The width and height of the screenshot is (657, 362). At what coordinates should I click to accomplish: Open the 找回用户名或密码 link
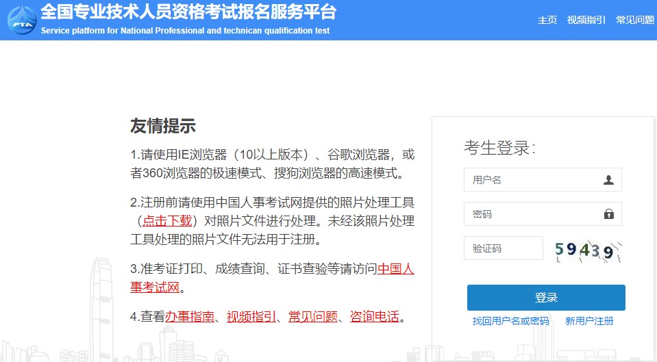pyautogui.click(x=510, y=321)
